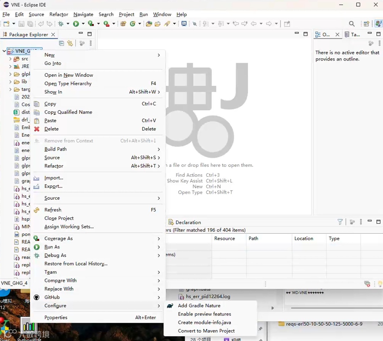Click the filter icon in Declaration panel
This screenshot has height=341, width=383.
[340, 222]
